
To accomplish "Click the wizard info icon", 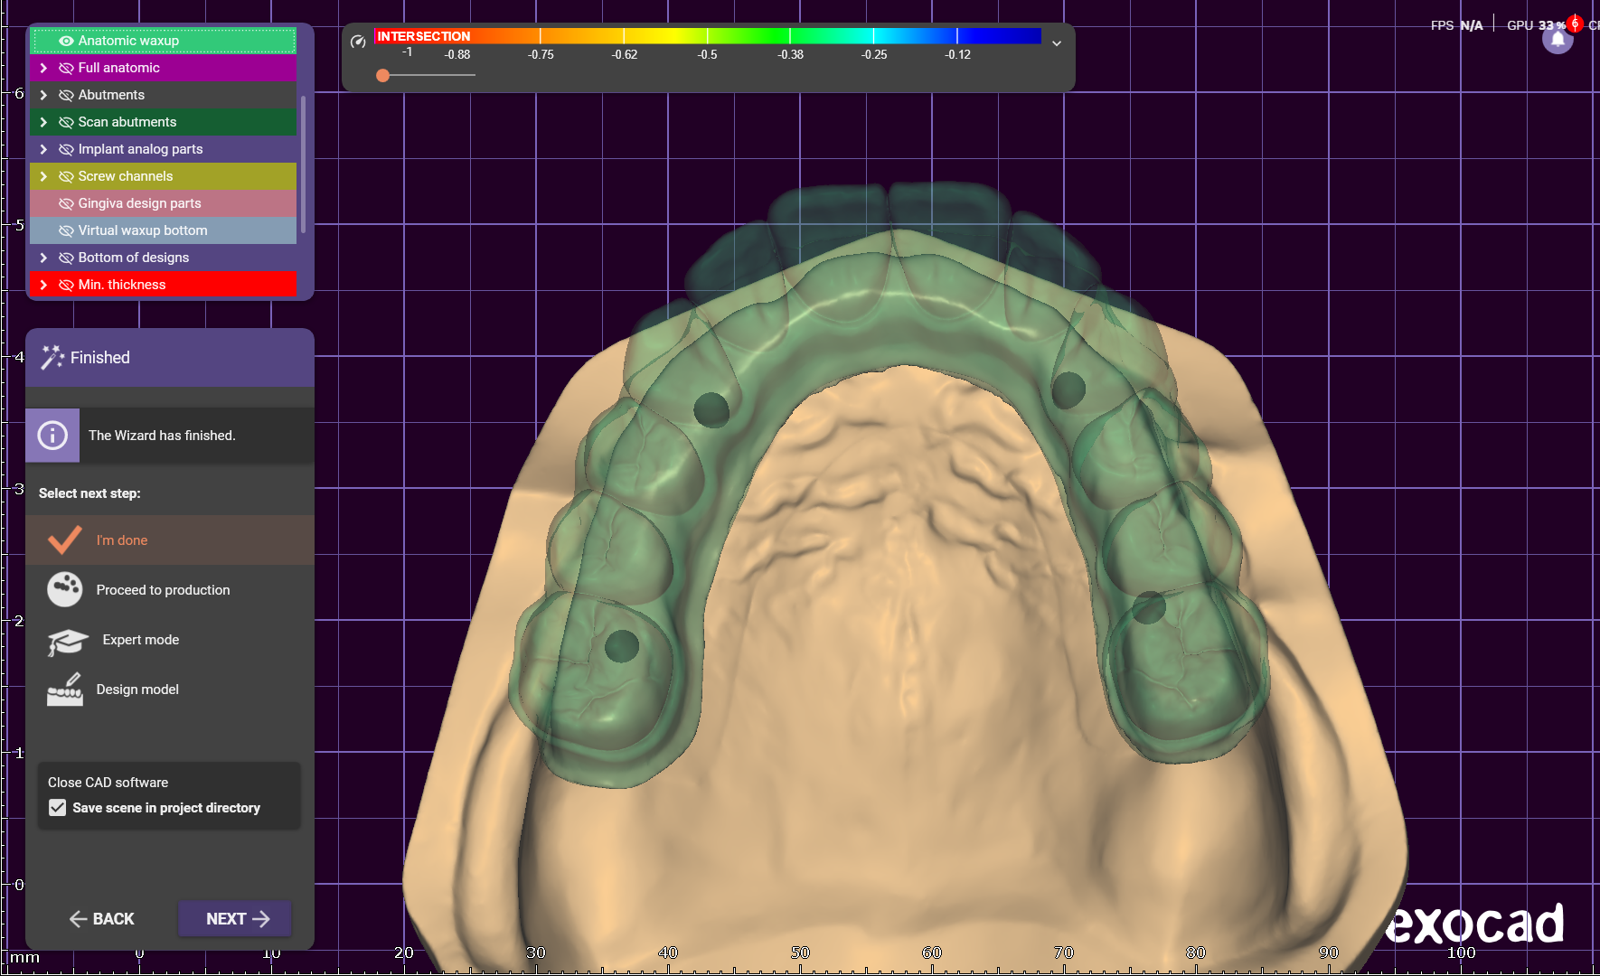I will click(x=52, y=436).
